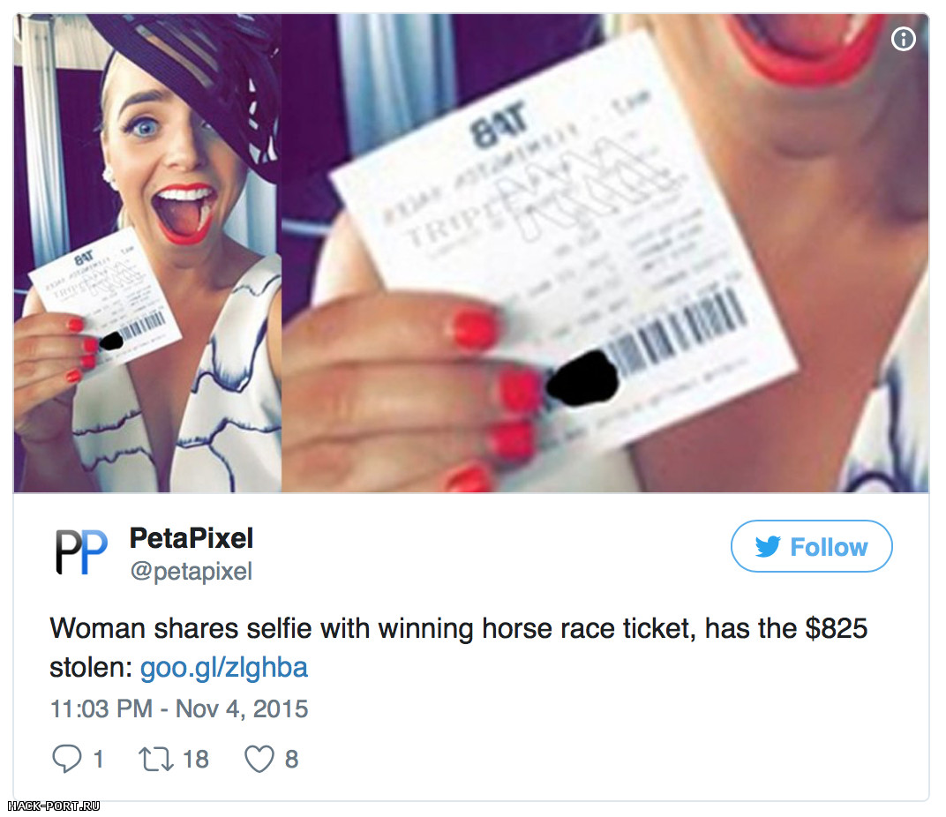Click the PetaPixel display name
This screenshot has width=946, height=817.
(191, 538)
